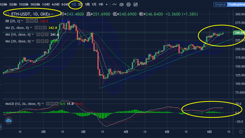Click the 高=251.6900 high value
The image size is (245, 138).
coord(98,14)
